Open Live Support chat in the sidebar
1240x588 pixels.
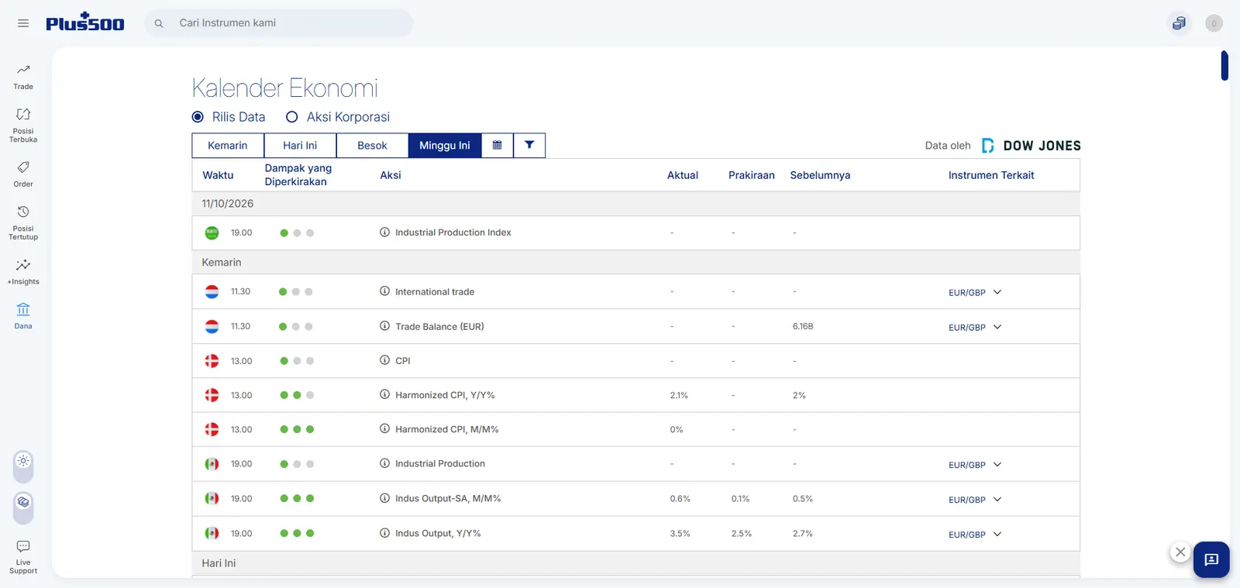(x=23, y=557)
